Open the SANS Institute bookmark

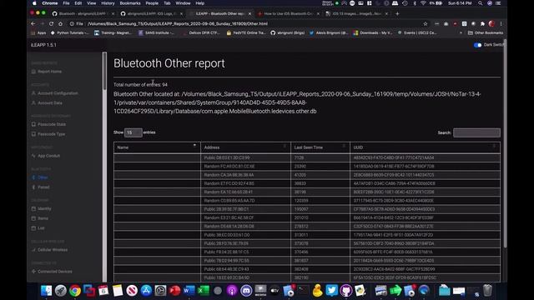(156, 33)
